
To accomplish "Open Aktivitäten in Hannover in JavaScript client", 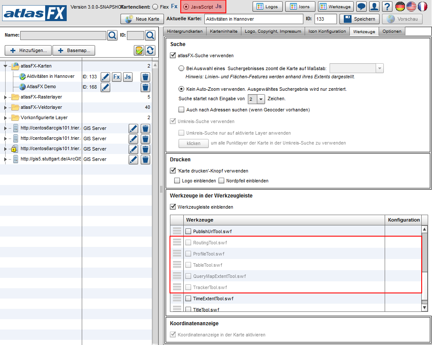I will [x=127, y=77].
